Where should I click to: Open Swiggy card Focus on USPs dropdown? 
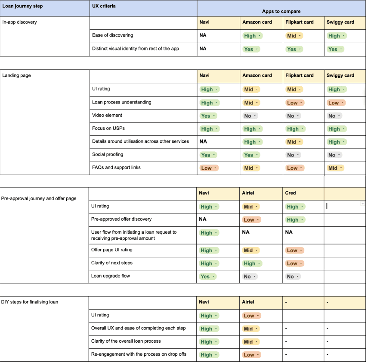click(x=337, y=129)
